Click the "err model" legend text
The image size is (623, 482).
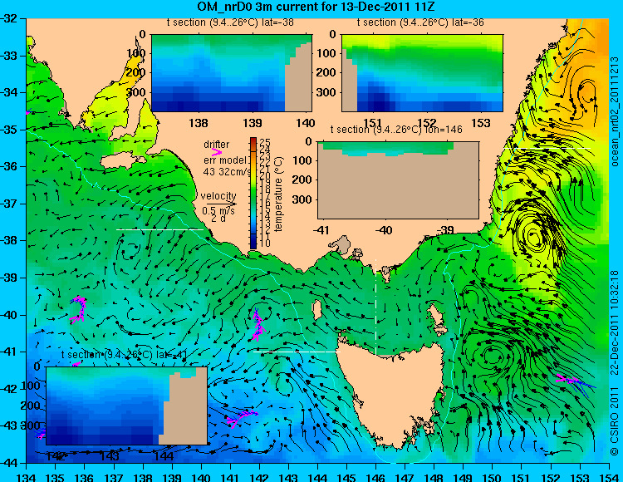point(225,160)
